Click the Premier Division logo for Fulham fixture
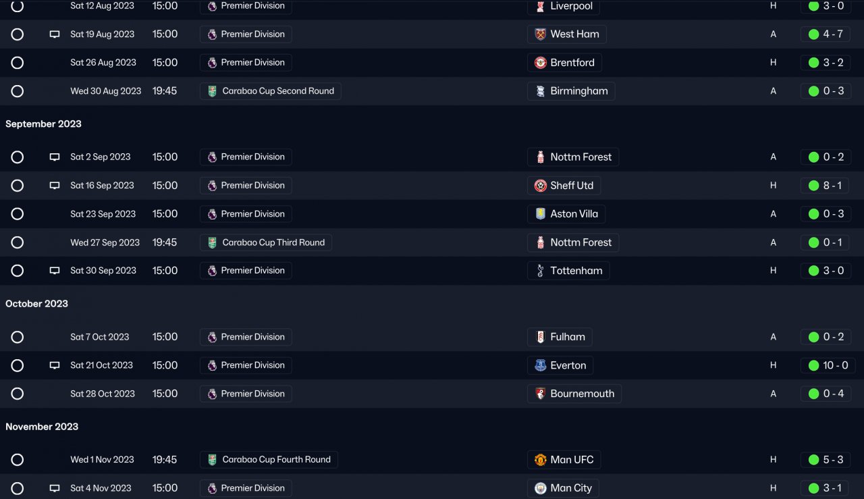This screenshot has width=864, height=499. (212, 337)
